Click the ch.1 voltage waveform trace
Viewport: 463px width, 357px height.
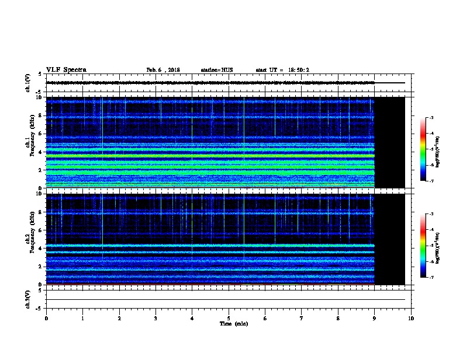[x=210, y=83]
